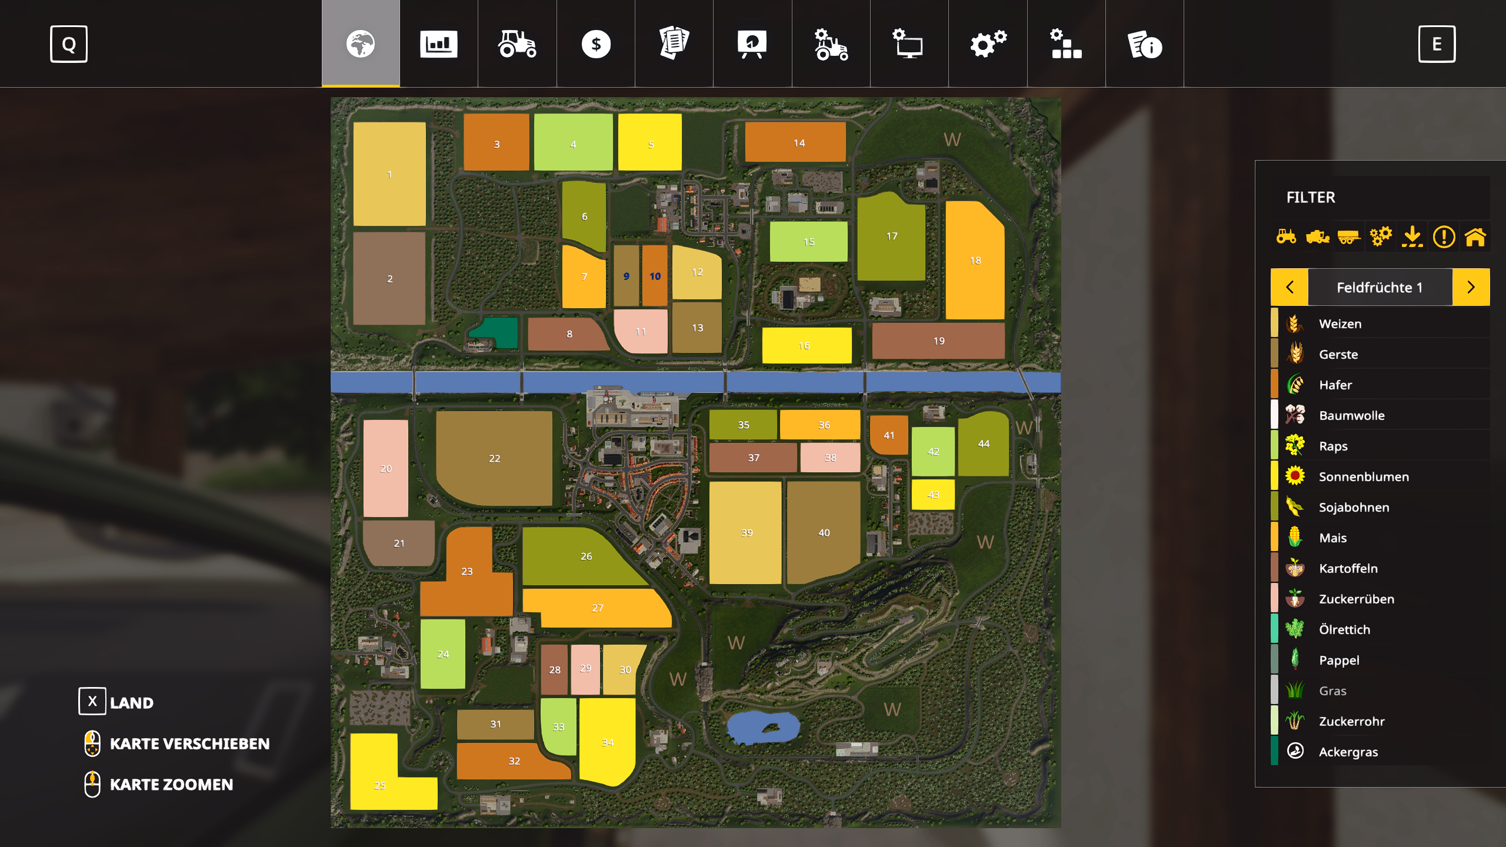Select field 18 on the map
The height and width of the screenshot is (847, 1506).
coord(975,260)
